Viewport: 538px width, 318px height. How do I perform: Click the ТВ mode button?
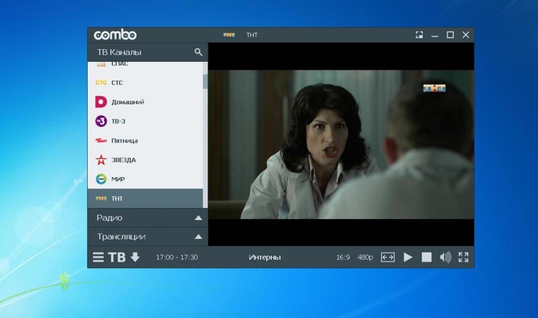point(117,257)
